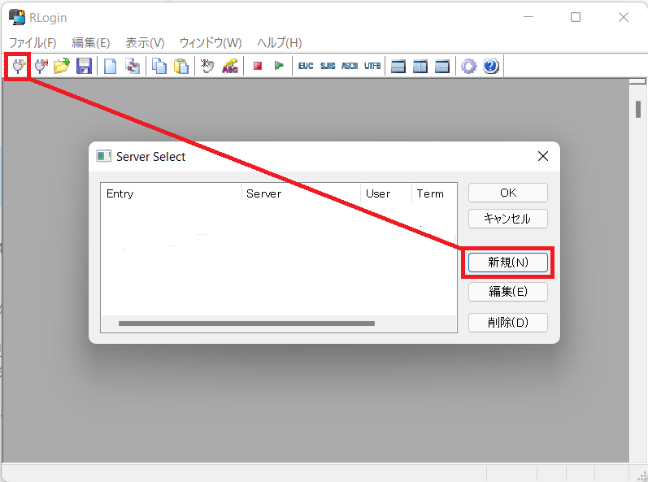Switch encoding to SJIS
This screenshot has width=648, height=482.
[328, 66]
